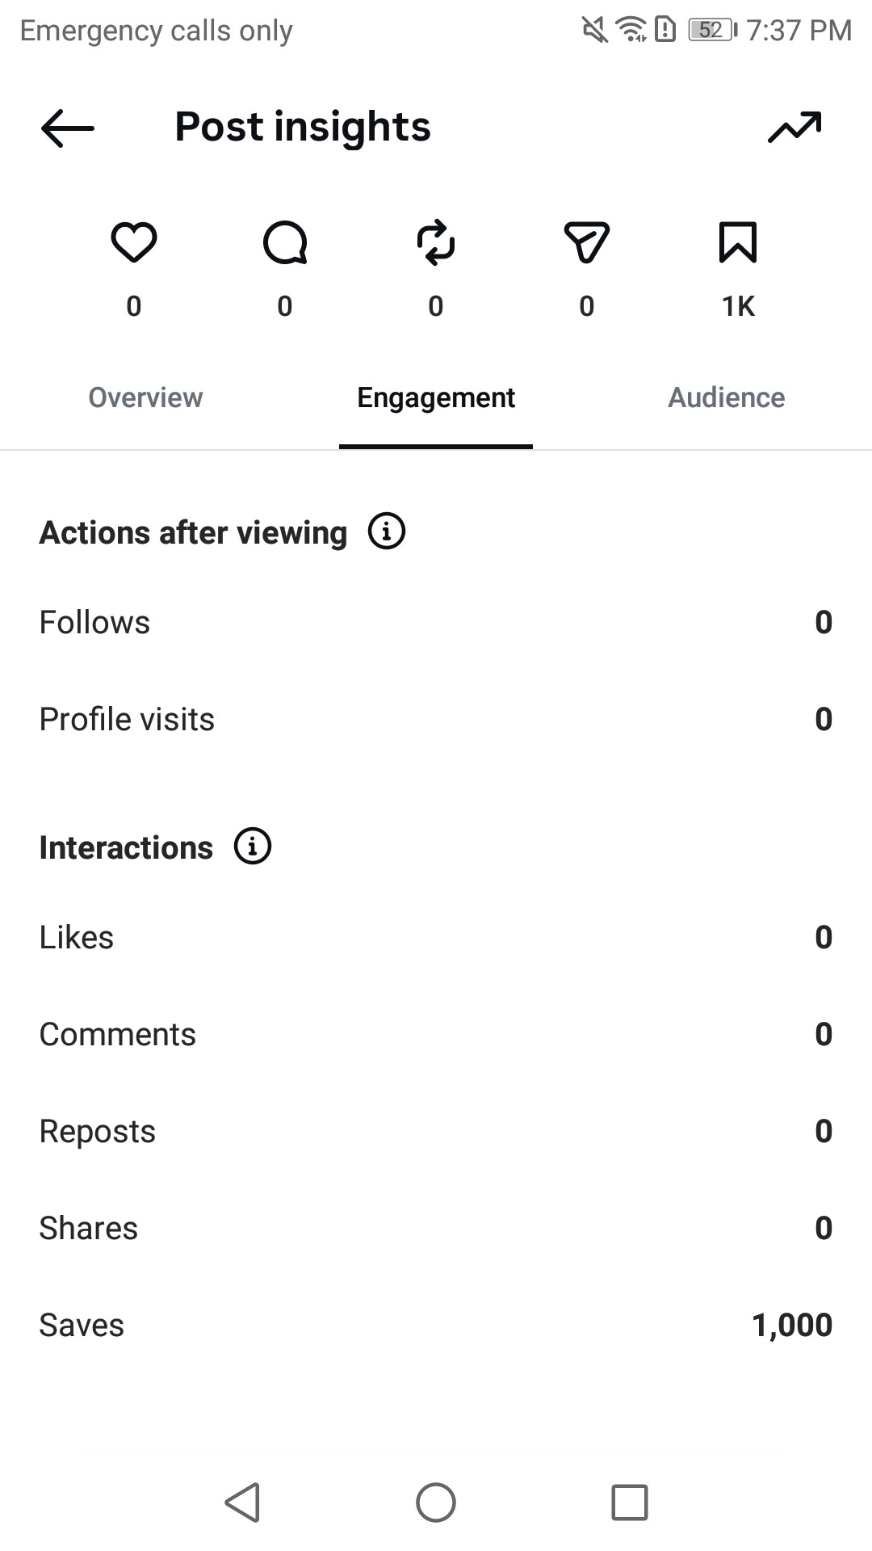Tap the Android back triangle button
Screen dimensions: 872x1551
coord(242,1503)
